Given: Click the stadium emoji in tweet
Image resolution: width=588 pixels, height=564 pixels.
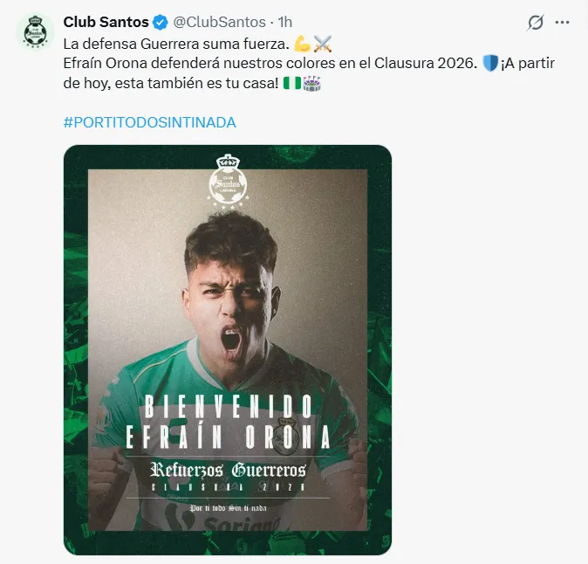Looking at the screenshot, I should pos(311,83).
